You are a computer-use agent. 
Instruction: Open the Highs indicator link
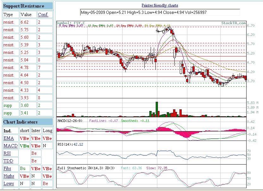(x=9, y=176)
